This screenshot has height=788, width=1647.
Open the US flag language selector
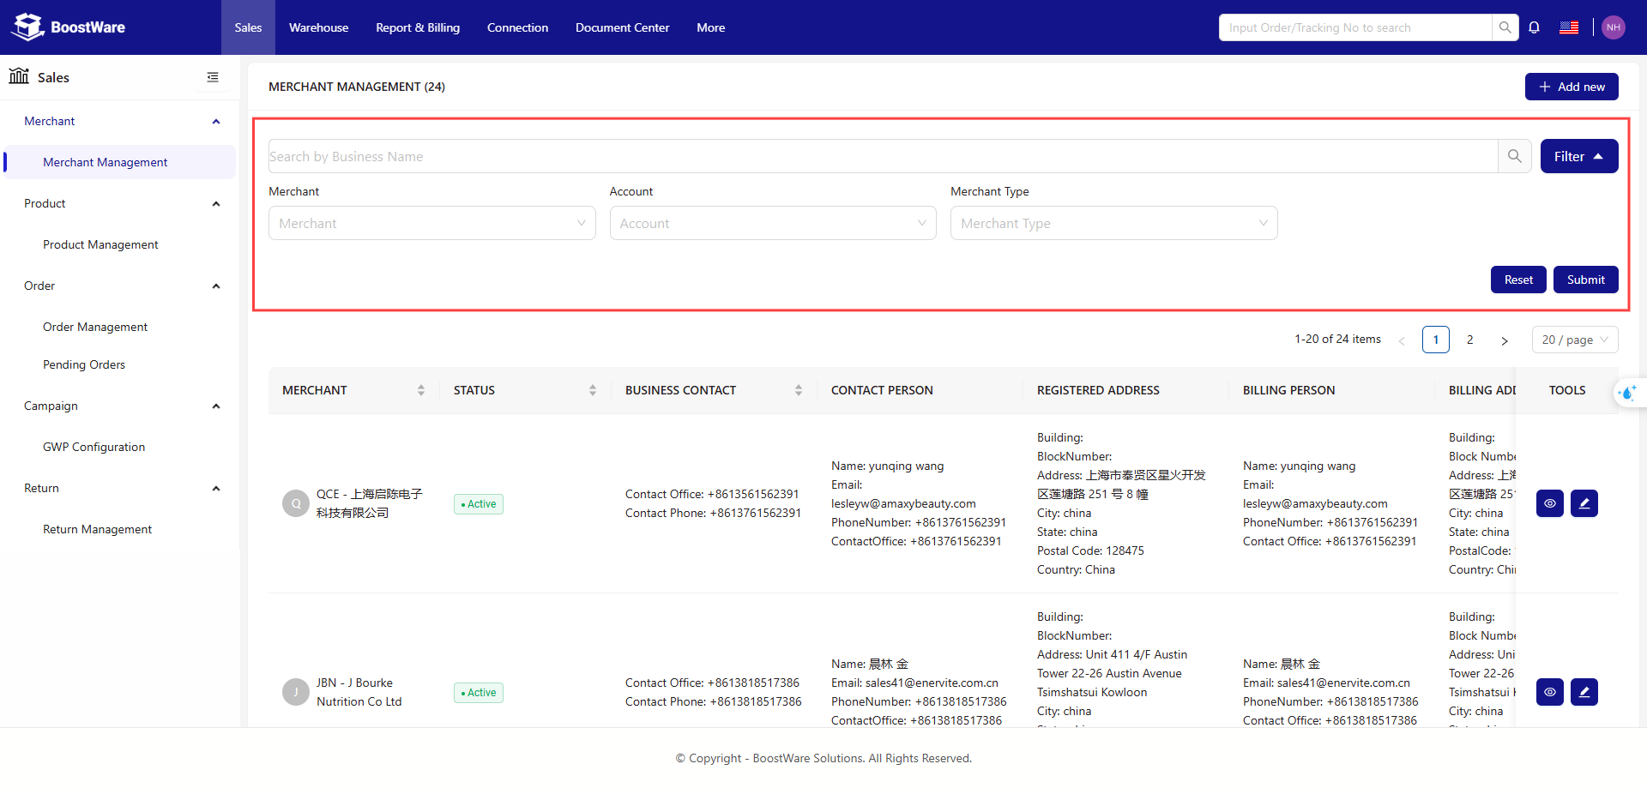(x=1569, y=27)
